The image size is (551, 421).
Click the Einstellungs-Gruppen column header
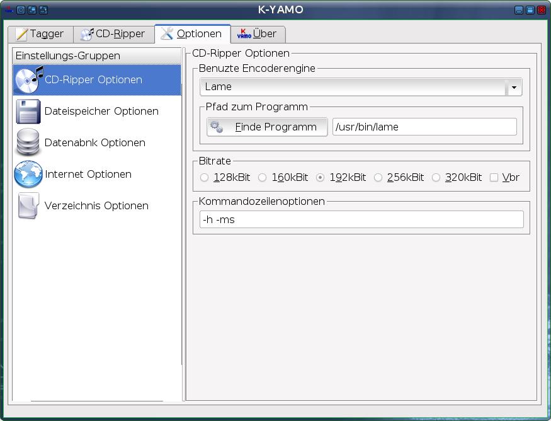[x=97, y=56]
